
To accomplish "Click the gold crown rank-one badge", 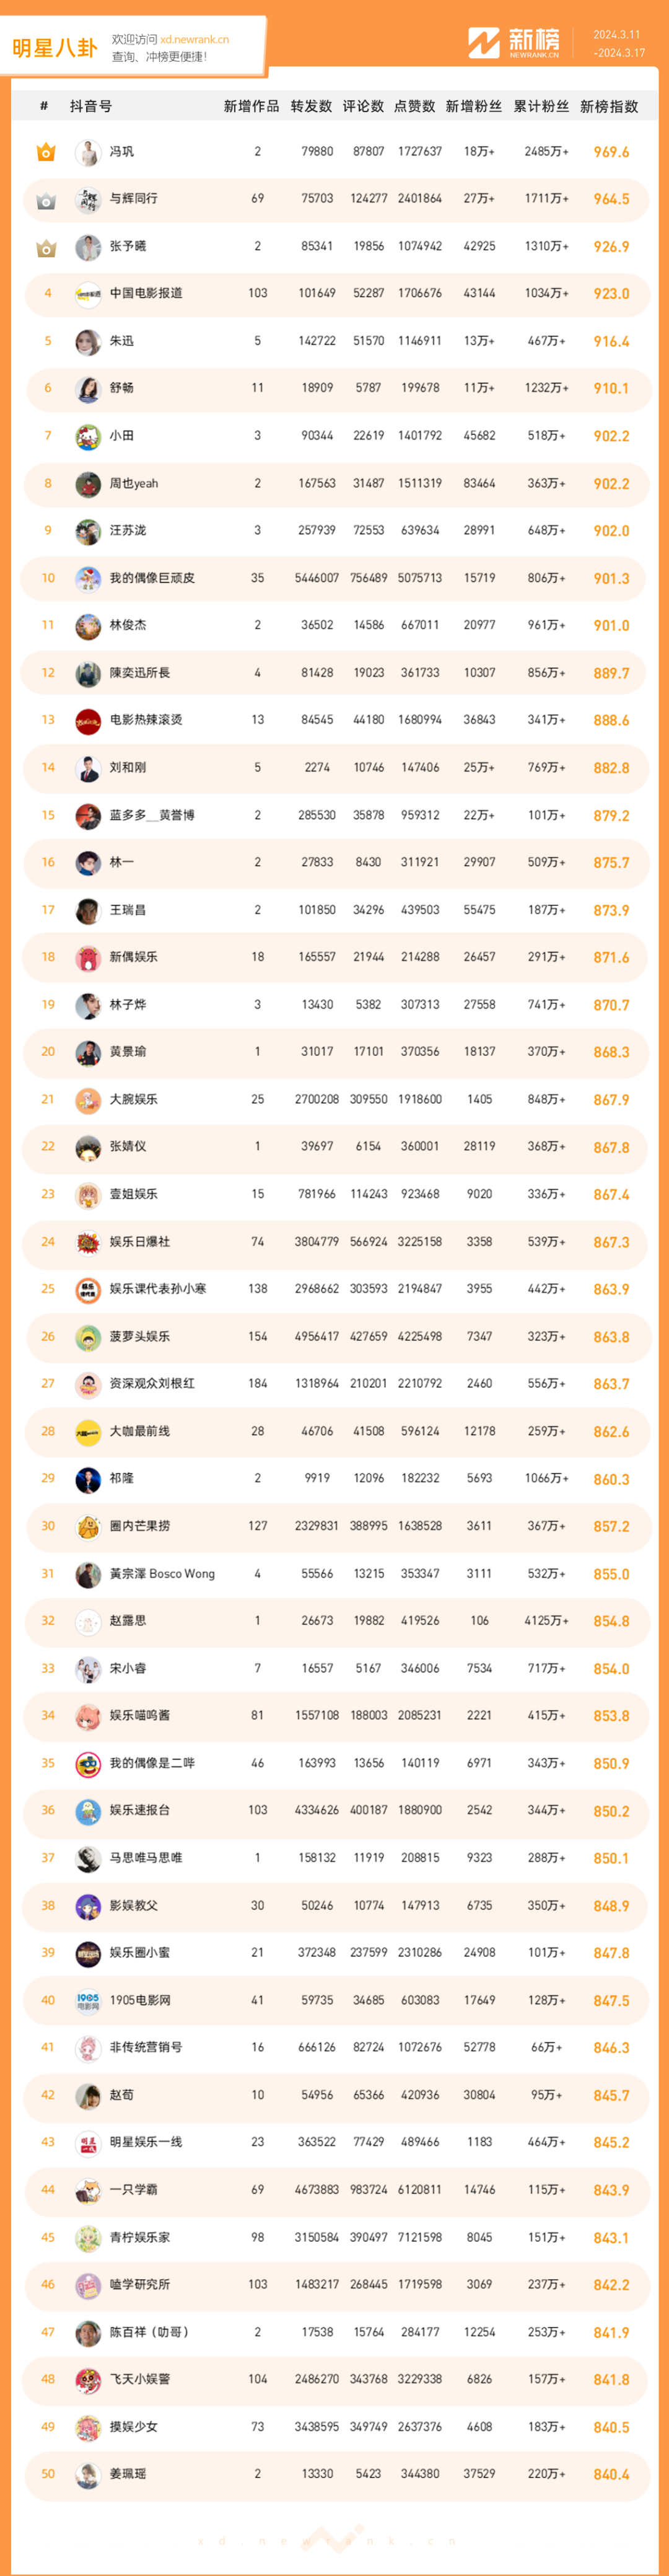I will (x=46, y=152).
